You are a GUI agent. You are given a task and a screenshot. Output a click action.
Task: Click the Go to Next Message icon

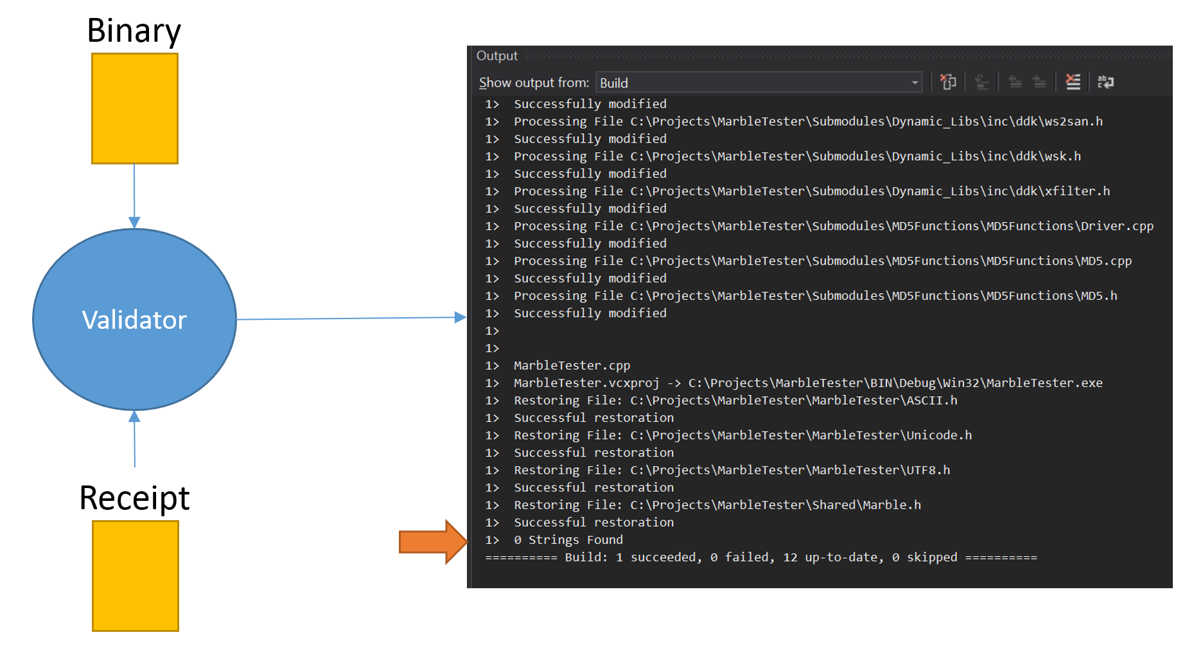click(x=1039, y=82)
